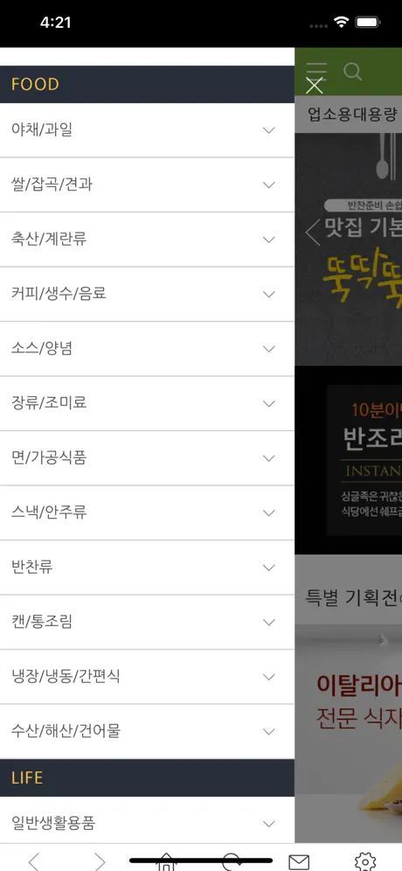Open the Italian ingredients promo banner

point(348,733)
